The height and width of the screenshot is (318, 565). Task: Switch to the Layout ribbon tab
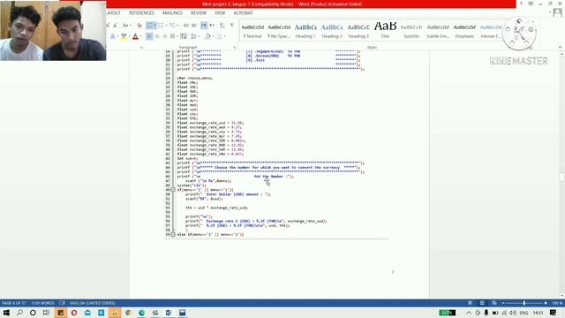[114, 12]
